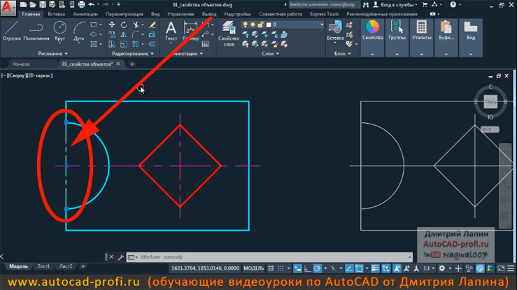Click the Array tool icon

[136, 44]
